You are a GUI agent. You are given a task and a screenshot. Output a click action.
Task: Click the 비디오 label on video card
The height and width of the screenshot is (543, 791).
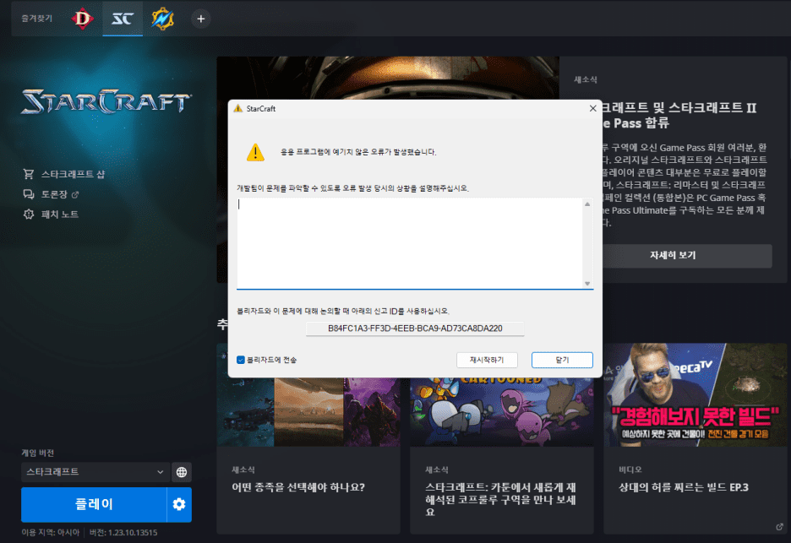(x=630, y=470)
